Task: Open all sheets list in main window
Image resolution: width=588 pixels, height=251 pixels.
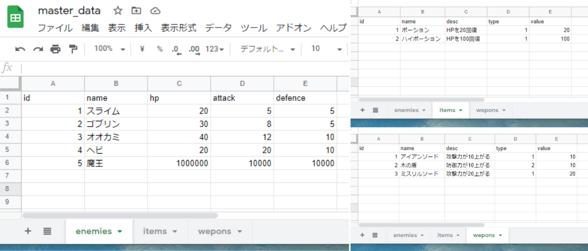Action: 47,231
